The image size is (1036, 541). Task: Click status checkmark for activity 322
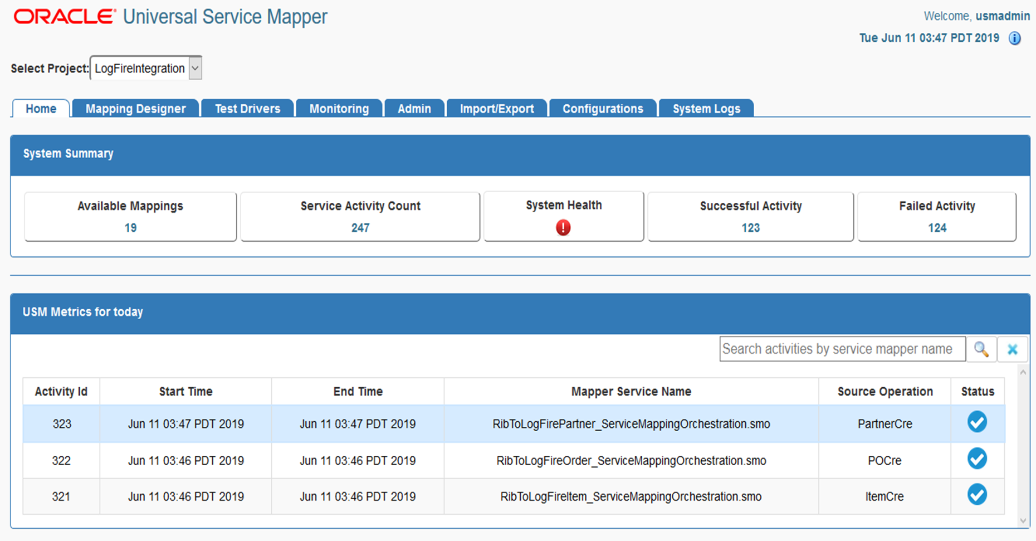[977, 459]
